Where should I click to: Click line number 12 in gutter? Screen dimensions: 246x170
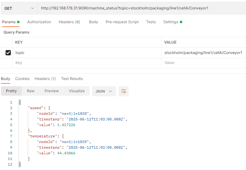coord(10,164)
